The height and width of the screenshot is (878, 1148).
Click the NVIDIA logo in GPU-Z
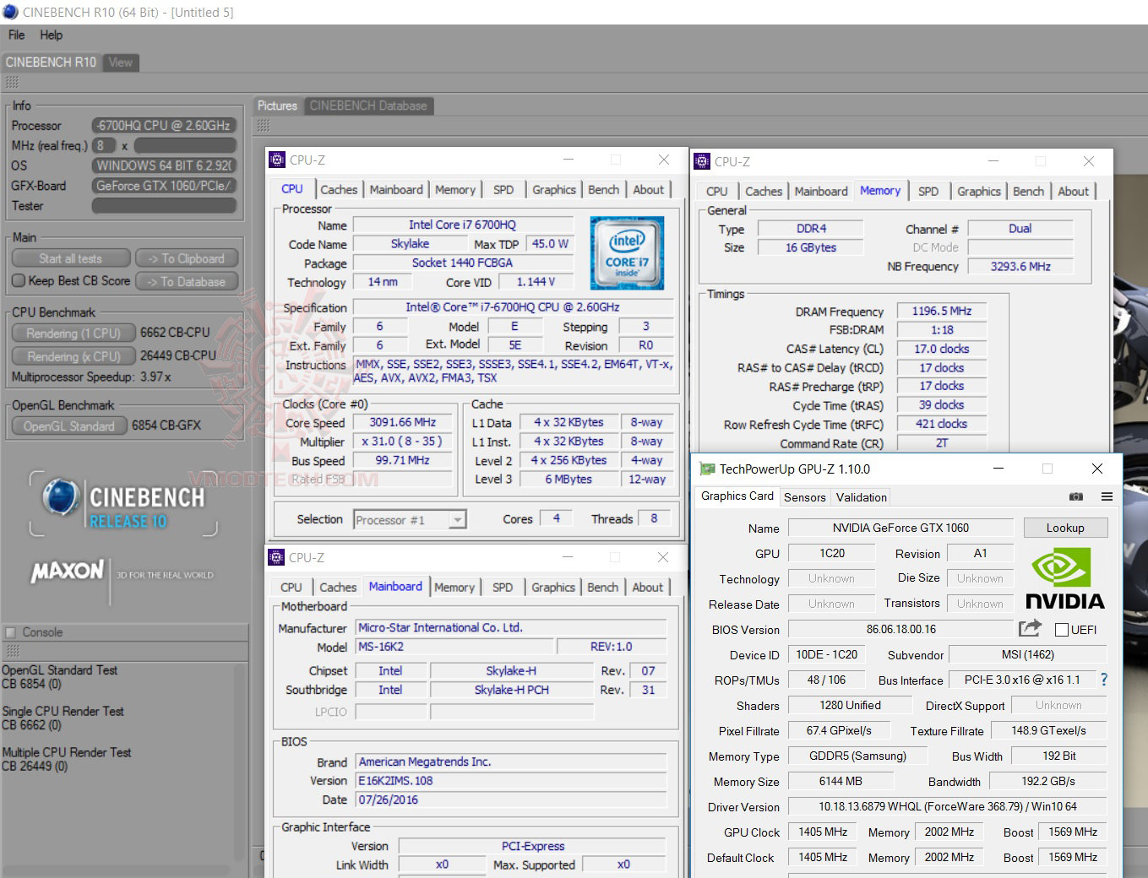pos(1064,578)
